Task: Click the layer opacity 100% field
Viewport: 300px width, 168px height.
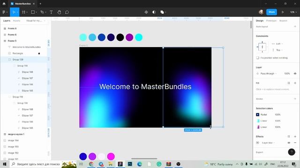Action: tap(287, 74)
